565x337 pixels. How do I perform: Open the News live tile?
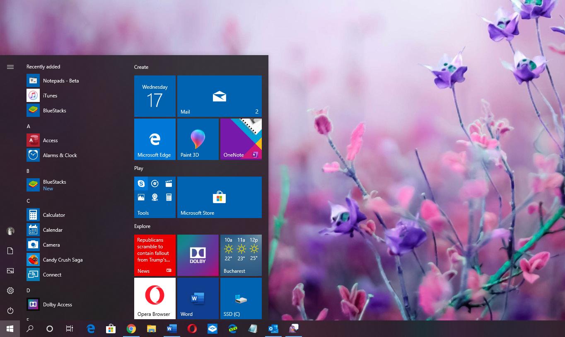155,255
